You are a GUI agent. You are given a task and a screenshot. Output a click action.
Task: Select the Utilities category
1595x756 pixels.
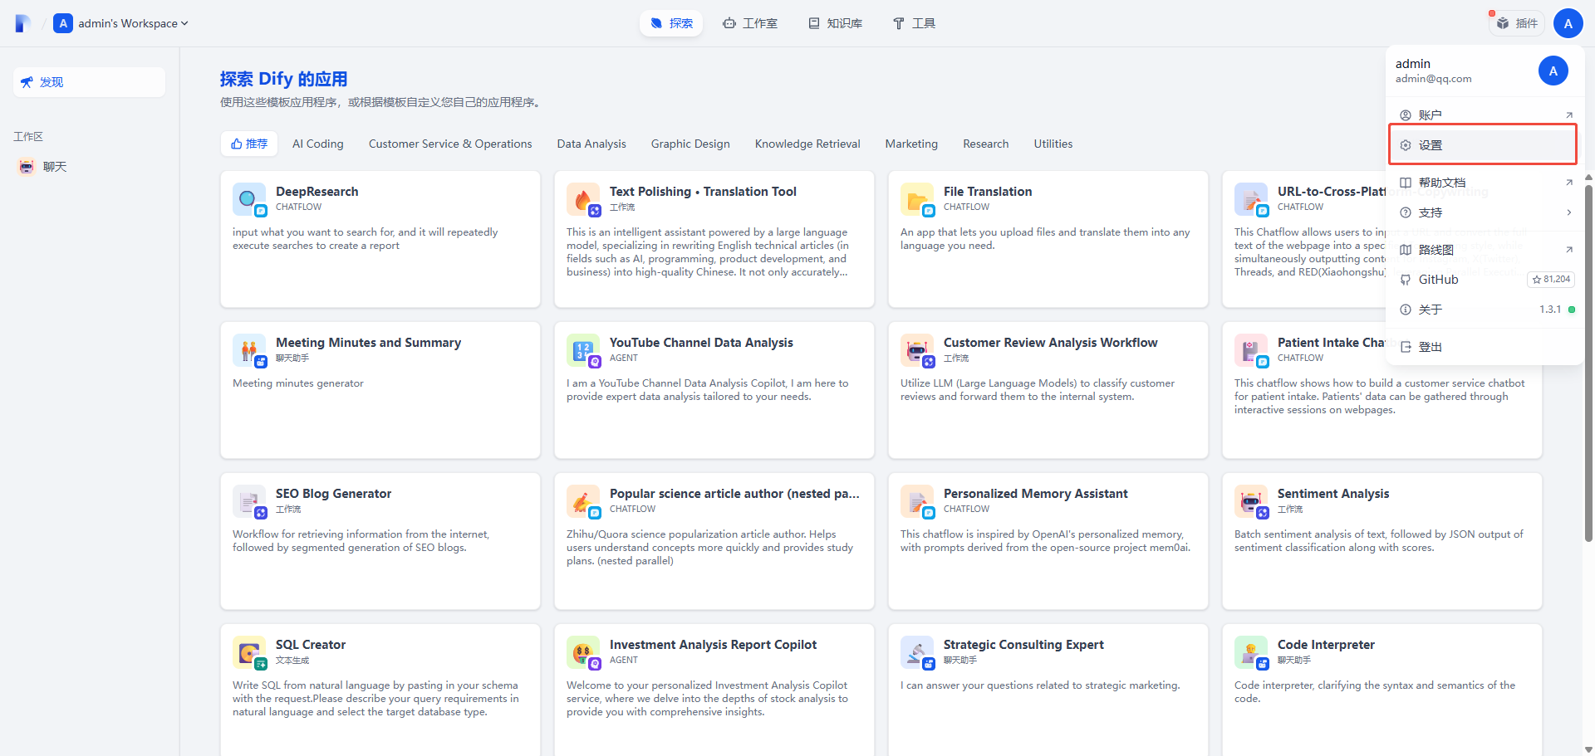click(1053, 144)
